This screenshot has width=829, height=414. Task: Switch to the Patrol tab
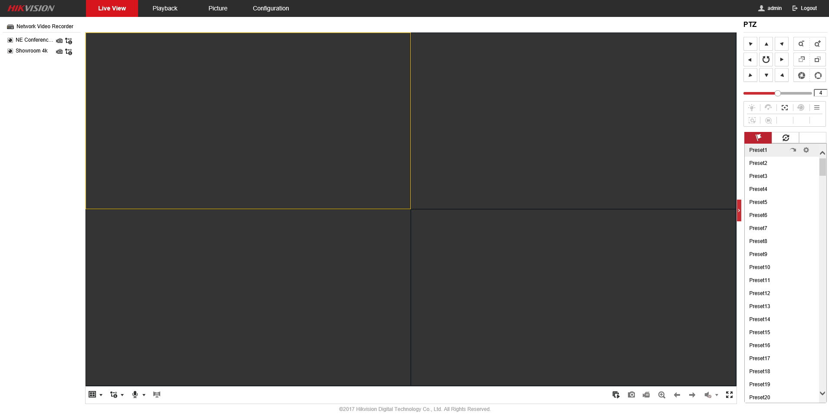pos(786,138)
